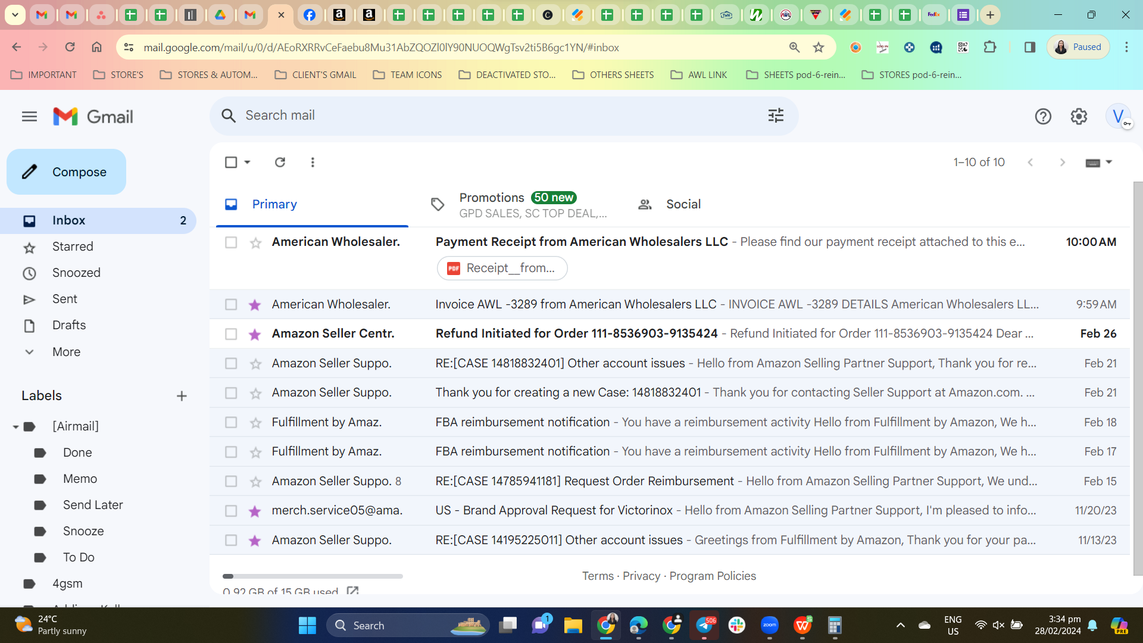Open the tab search dropdown in Chrome
This screenshot has height=643, width=1143.
15,15
